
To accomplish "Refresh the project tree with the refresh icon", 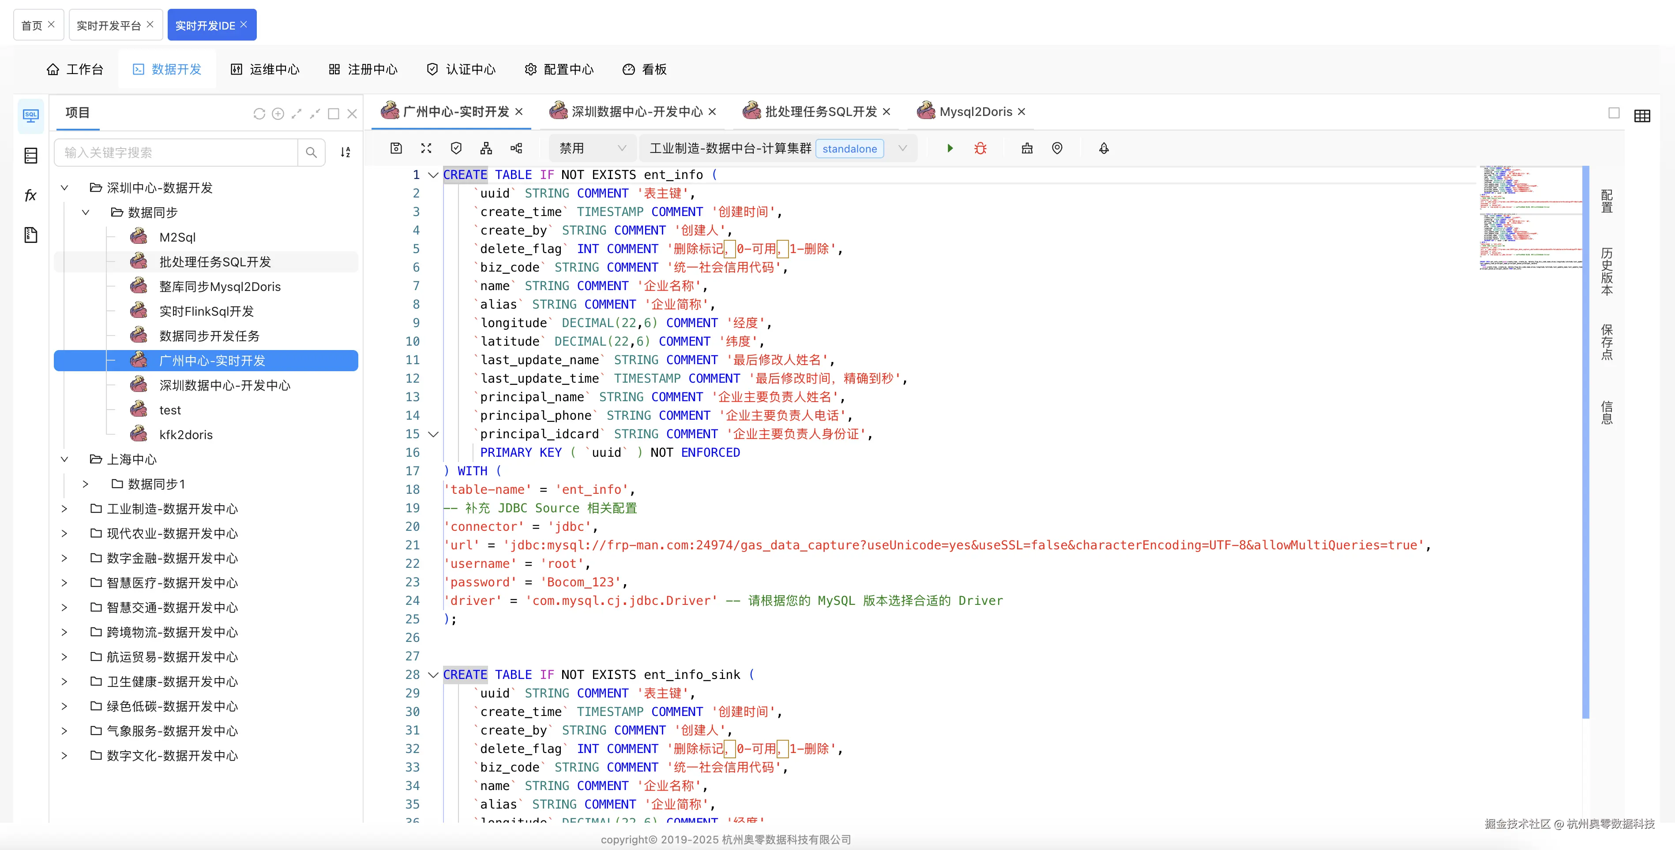I will (x=259, y=113).
